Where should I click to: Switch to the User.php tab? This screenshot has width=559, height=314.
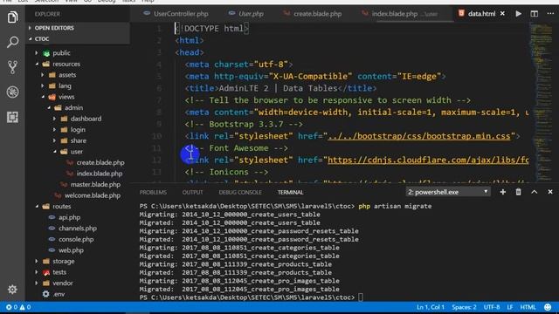pyautogui.click(x=246, y=14)
